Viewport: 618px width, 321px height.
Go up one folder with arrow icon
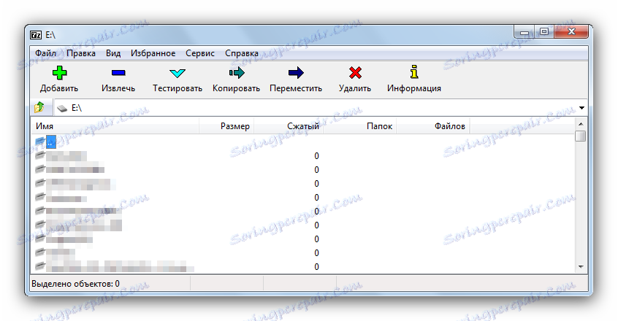[39, 107]
